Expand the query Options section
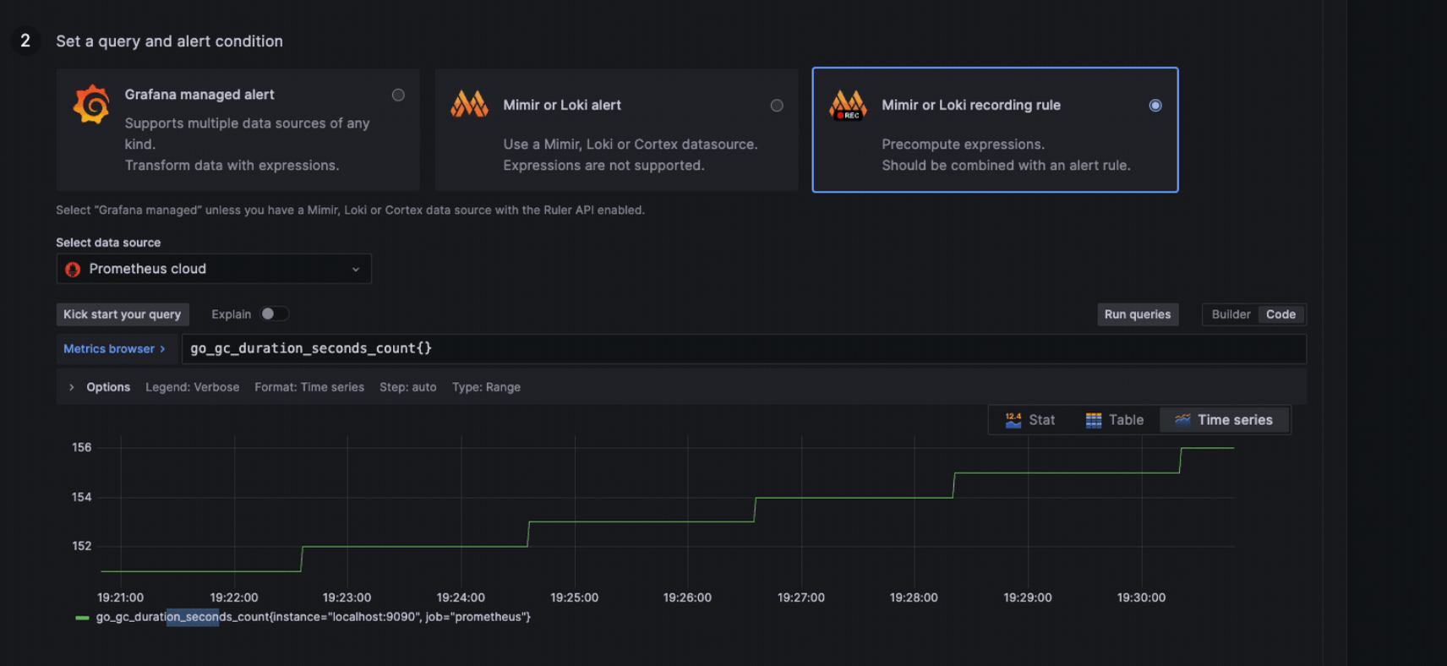Image resolution: width=1447 pixels, height=666 pixels. pyautogui.click(x=72, y=387)
